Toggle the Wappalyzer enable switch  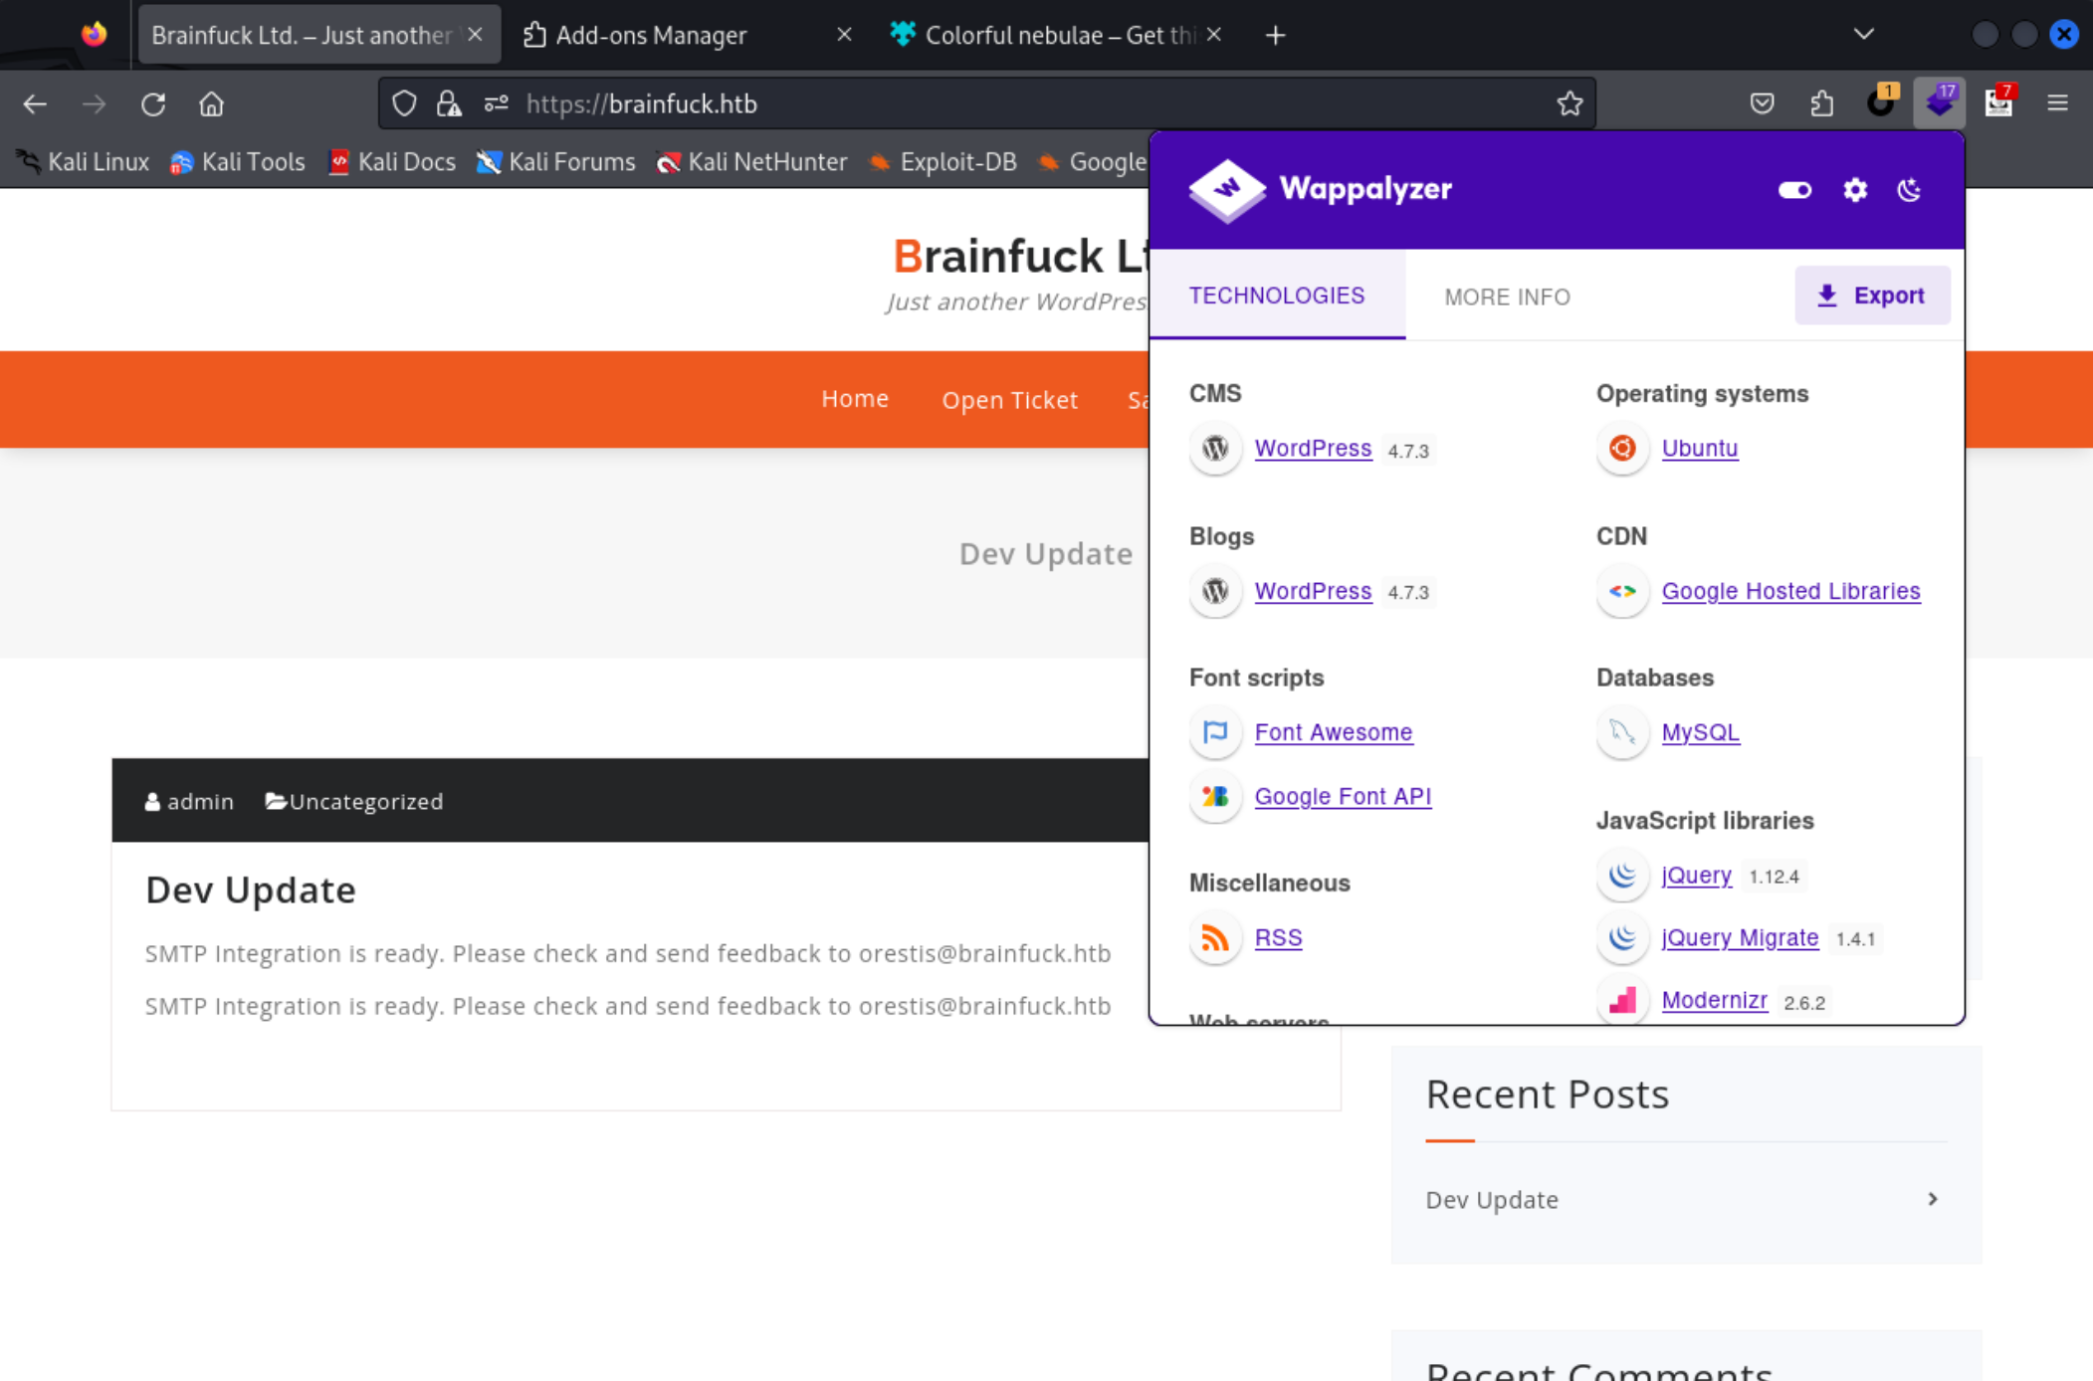pyautogui.click(x=1794, y=190)
